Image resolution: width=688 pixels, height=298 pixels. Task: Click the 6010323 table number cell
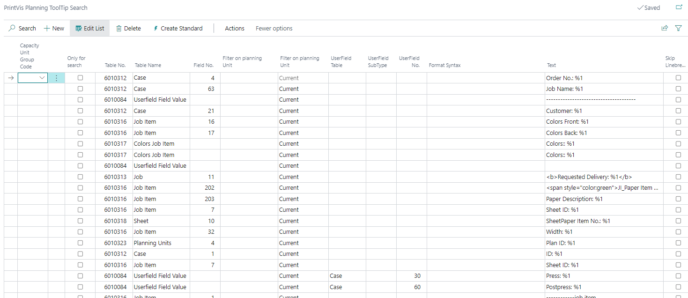pos(114,243)
